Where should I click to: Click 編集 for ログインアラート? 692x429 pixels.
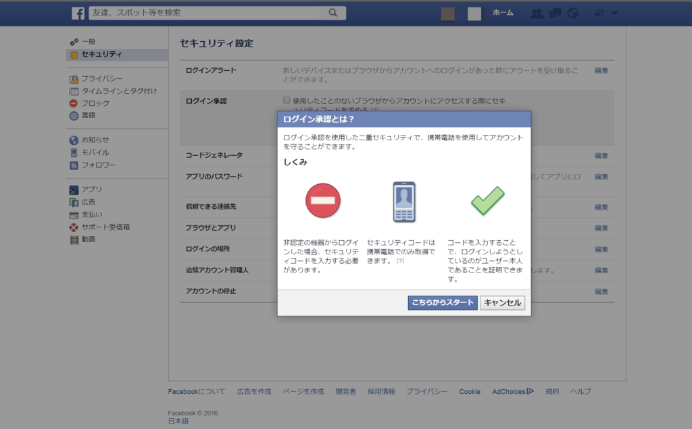click(601, 70)
